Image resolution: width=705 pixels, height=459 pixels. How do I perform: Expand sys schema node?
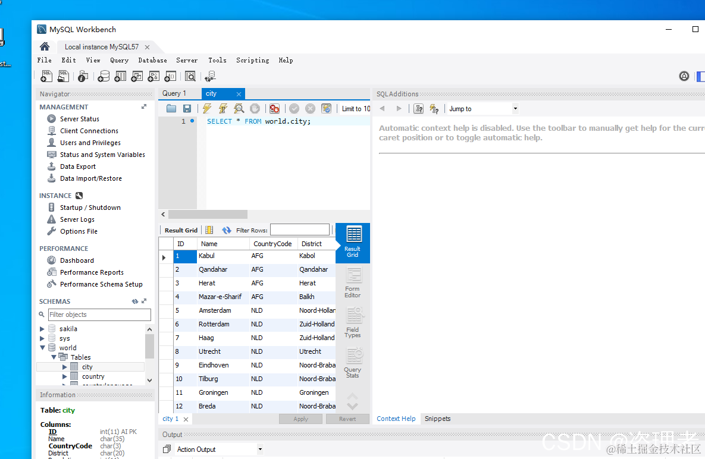coord(42,338)
